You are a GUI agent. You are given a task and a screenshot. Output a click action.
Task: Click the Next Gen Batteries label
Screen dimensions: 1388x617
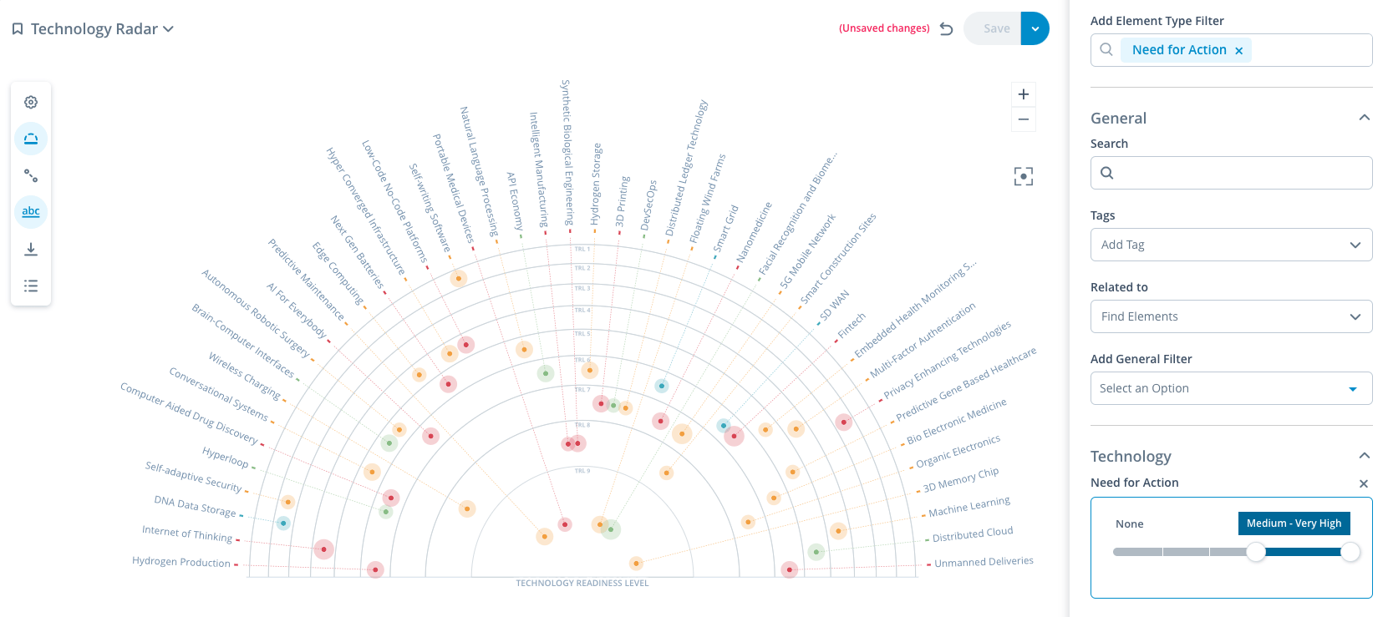pos(358,252)
